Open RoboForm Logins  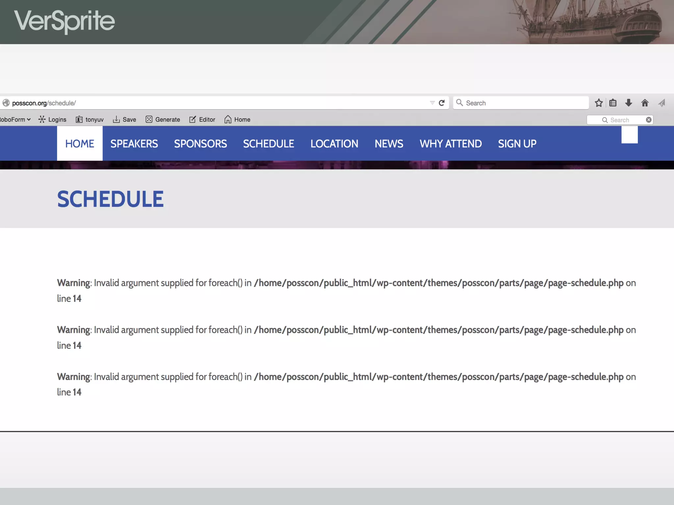[x=53, y=120]
